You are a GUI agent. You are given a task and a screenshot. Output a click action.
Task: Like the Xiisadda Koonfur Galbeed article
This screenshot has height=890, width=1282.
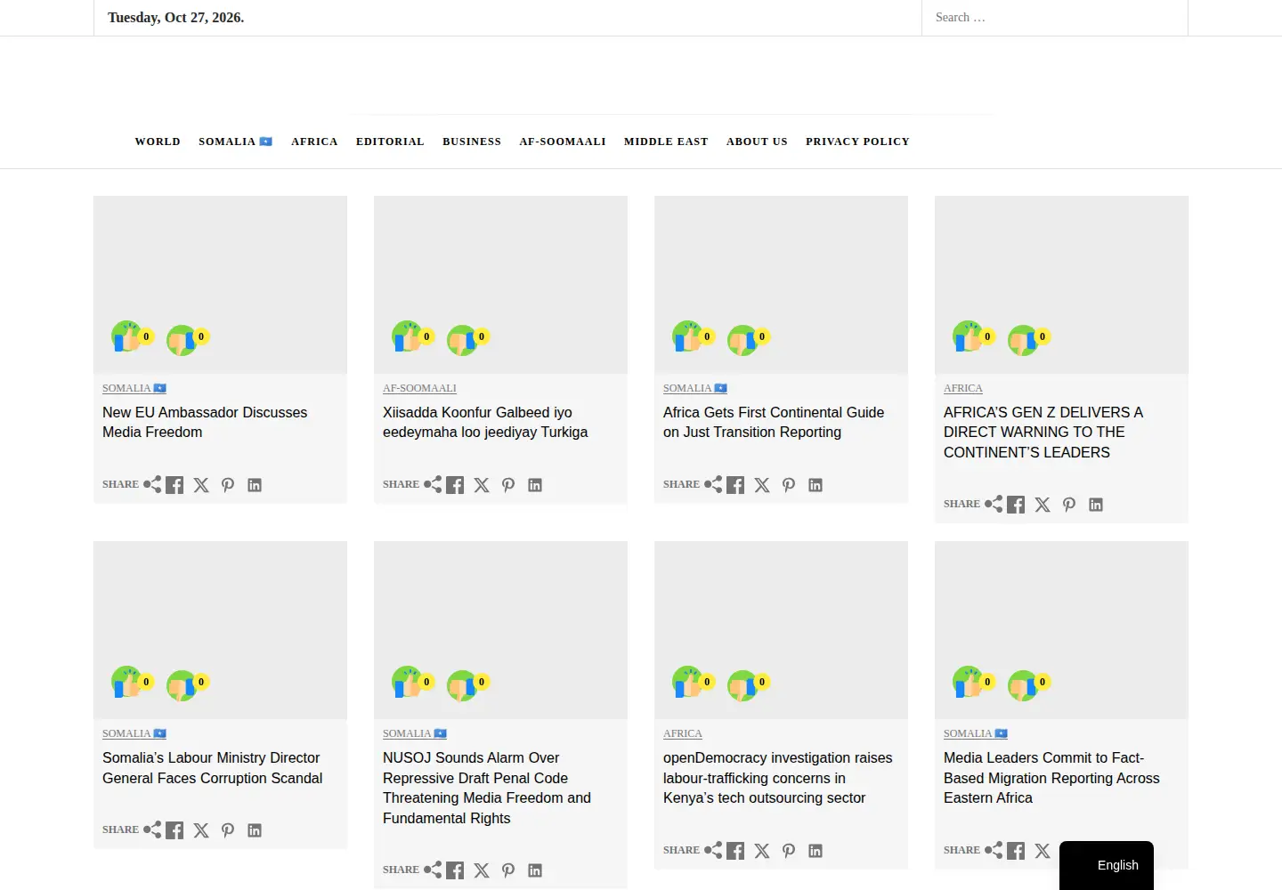(x=407, y=337)
